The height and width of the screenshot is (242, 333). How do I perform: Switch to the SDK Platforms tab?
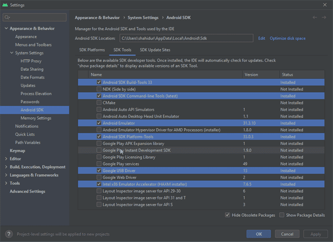pos(92,50)
